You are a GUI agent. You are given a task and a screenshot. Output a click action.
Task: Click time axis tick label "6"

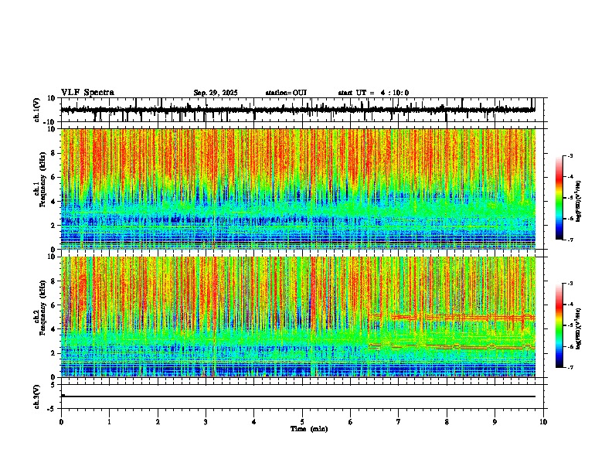point(351,422)
